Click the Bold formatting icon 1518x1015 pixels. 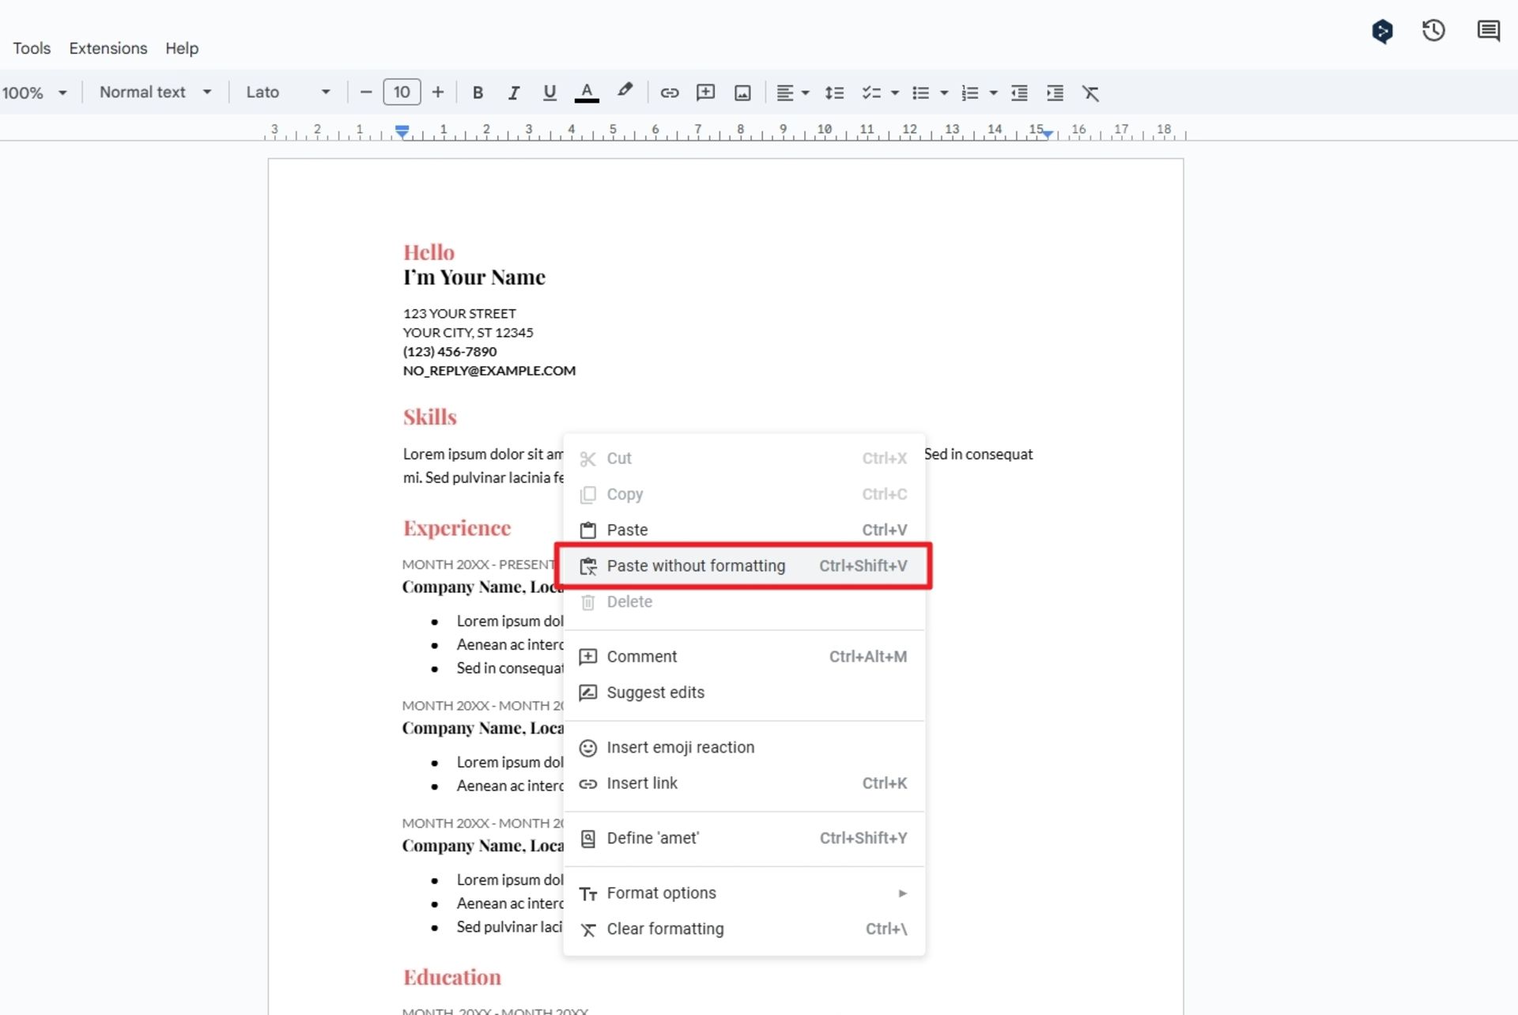click(477, 92)
